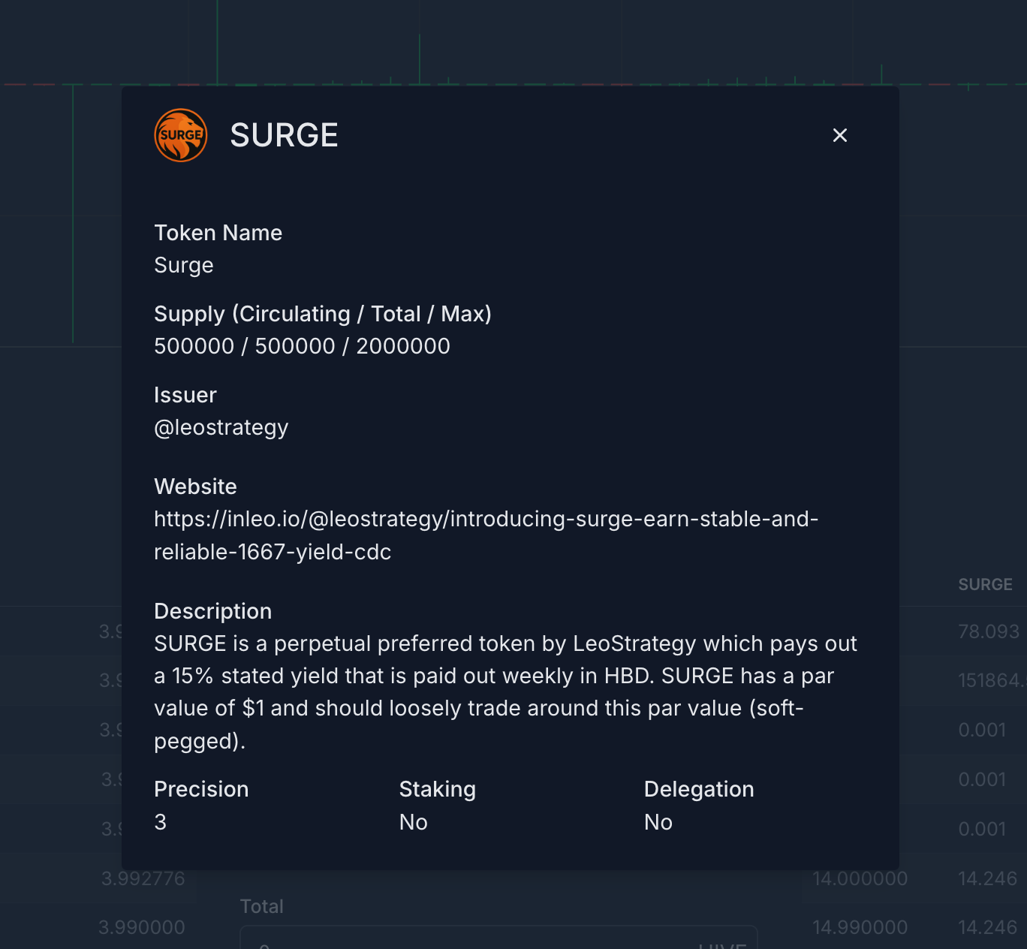Screen dimensions: 1027x949
Task: Click the Token Name label
Action: tap(218, 233)
